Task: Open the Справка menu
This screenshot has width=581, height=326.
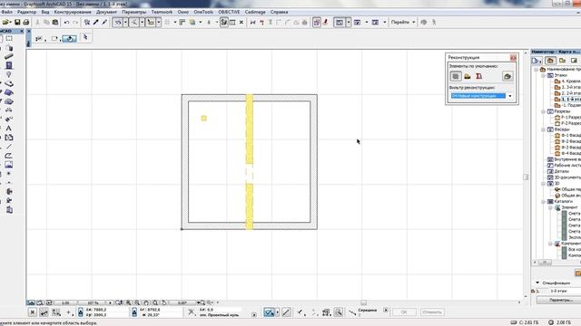Action: 279,12
